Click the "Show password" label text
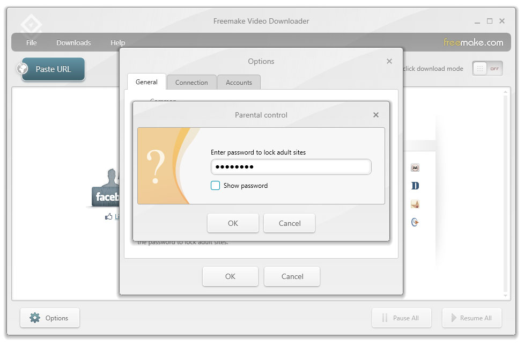 click(x=246, y=186)
